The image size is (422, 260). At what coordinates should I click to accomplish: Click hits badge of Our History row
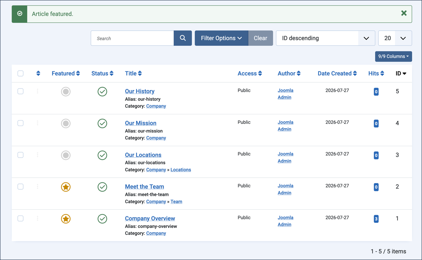(376, 92)
